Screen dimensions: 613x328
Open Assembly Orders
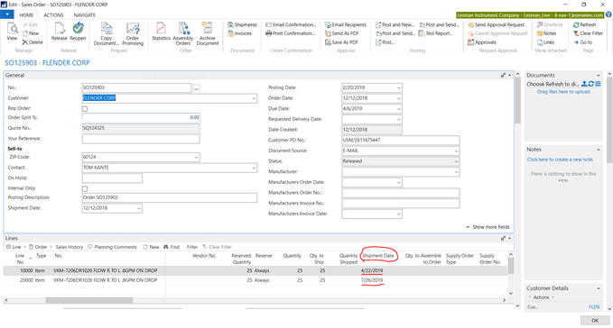click(x=183, y=34)
